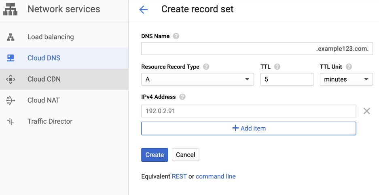
Task: Focus the DNS Name input field
Action: (257, 49)
